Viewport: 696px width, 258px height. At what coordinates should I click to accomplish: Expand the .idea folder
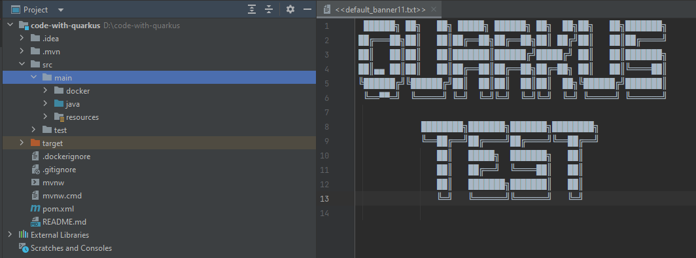[x=22, y=39]
